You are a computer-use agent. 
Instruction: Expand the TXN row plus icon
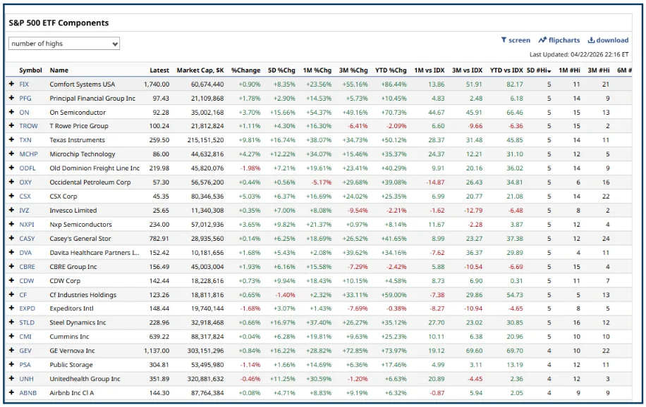pyautogui.click(x=11, y=140)
